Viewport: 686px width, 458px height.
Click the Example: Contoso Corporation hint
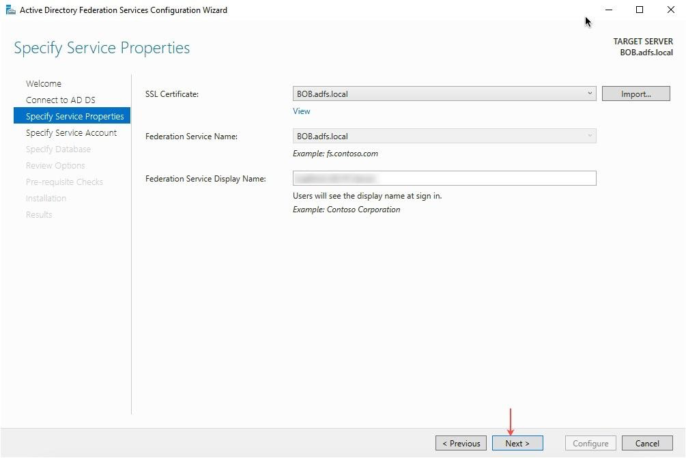[347, 210]
